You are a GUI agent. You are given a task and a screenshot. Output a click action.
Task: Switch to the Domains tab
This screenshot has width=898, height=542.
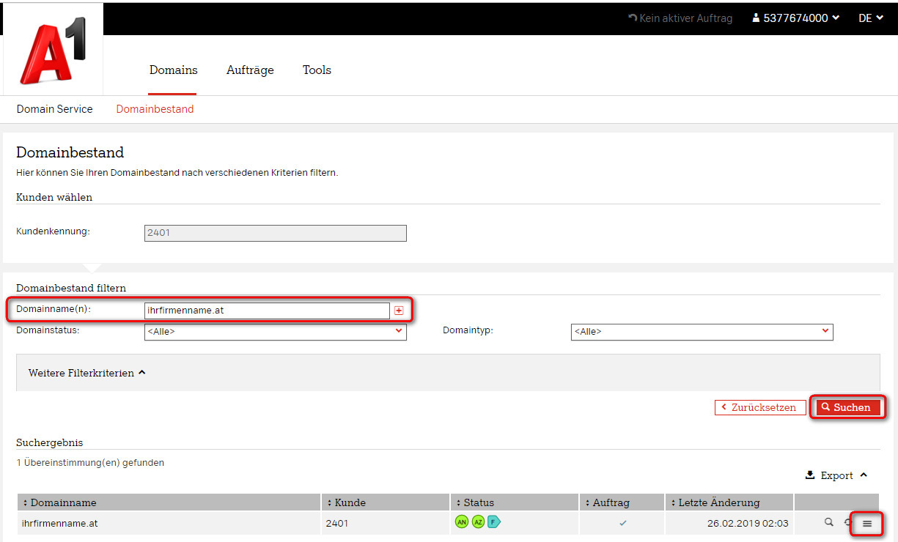pos(174,70)
